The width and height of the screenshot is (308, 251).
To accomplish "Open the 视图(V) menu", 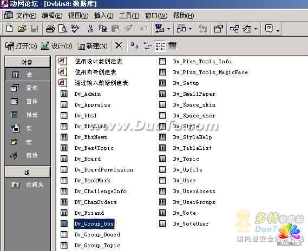I will pos(78,16).
